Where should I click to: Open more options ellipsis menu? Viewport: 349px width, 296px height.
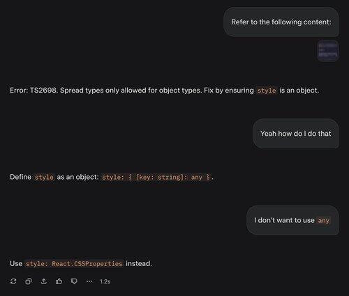pos(89,281)
